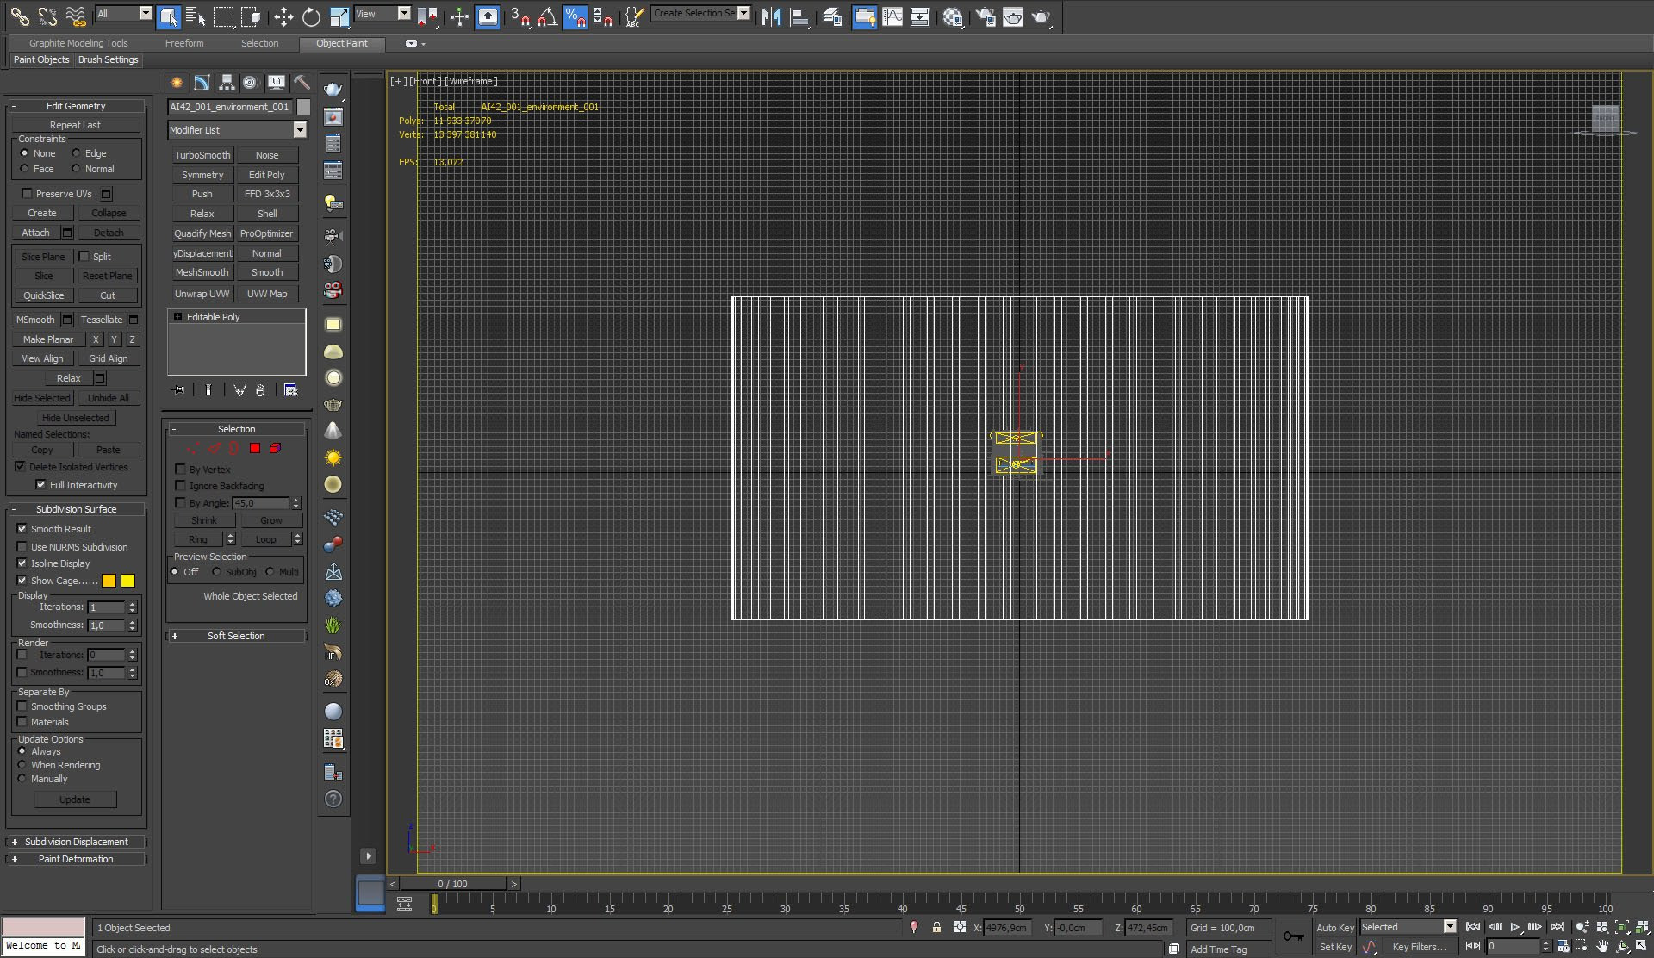Image resolution: width=1654 pixels, height=958 pixels.
Task: Switch to the Utilities hammer panel tab
Action: pyautogui.click(x=302, y=82)
